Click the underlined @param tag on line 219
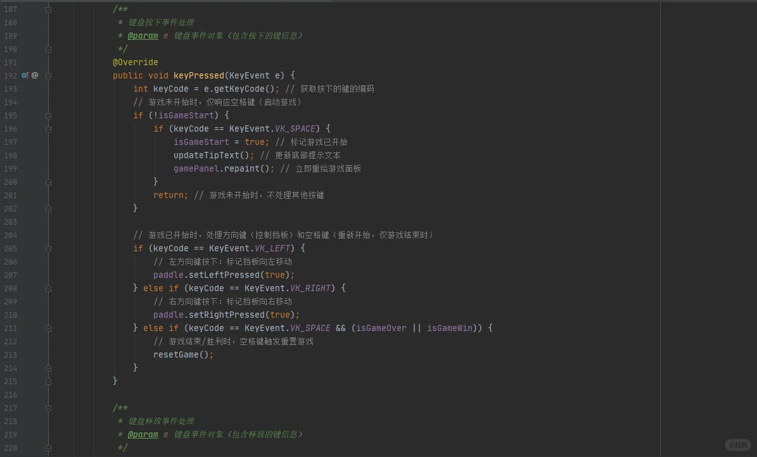Viewport: 757px width, 457px height. tap(143, 434)
